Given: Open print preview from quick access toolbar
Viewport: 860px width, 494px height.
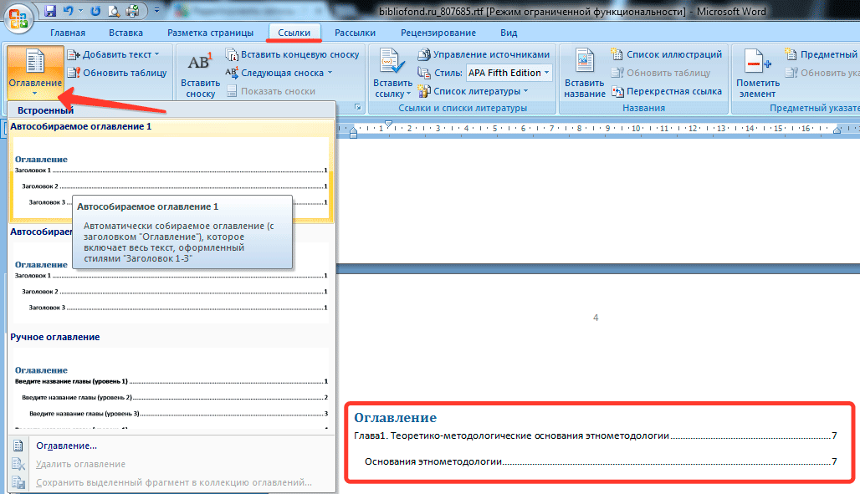Looking at the screenshot, I should pos(114,11).
